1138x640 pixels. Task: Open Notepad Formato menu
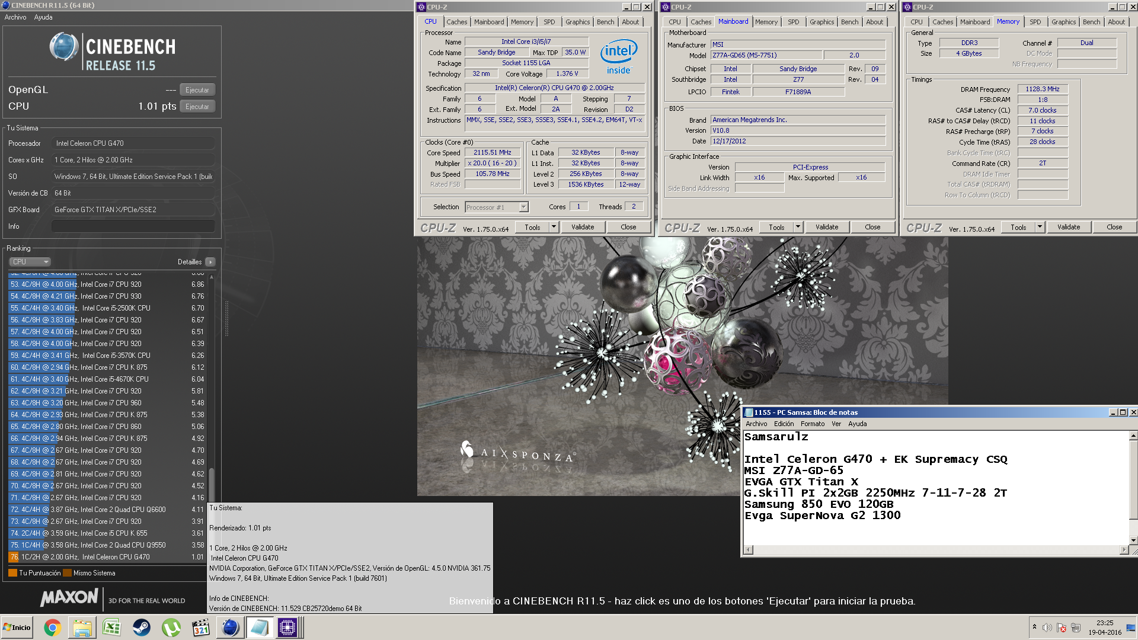point(813,424)
